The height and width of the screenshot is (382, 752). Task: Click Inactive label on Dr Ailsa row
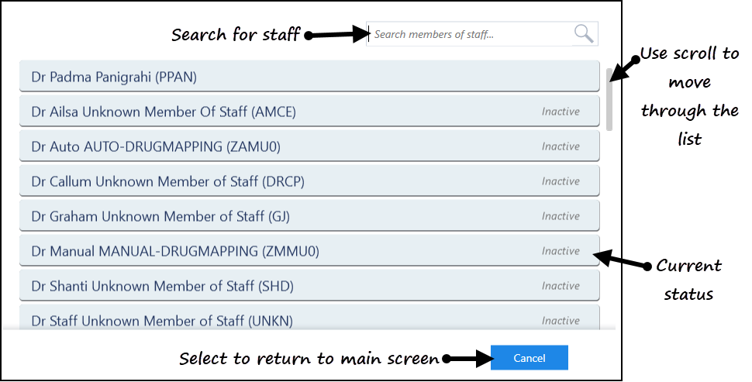click(x=561, y=112)
